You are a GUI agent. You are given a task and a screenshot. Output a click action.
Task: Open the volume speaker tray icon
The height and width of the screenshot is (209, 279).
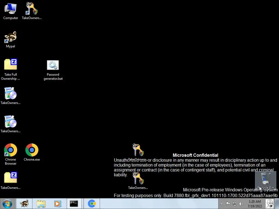[241, 204]
